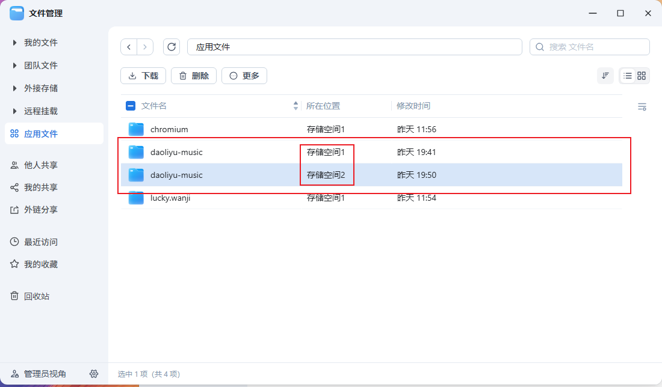Refresh the current folder listing
This screenshot has height=387, width=662.
[x=172, y=47]
